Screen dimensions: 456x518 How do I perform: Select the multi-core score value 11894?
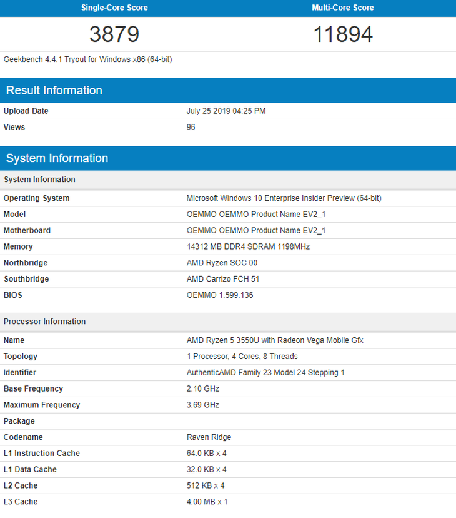coord(343,34)
